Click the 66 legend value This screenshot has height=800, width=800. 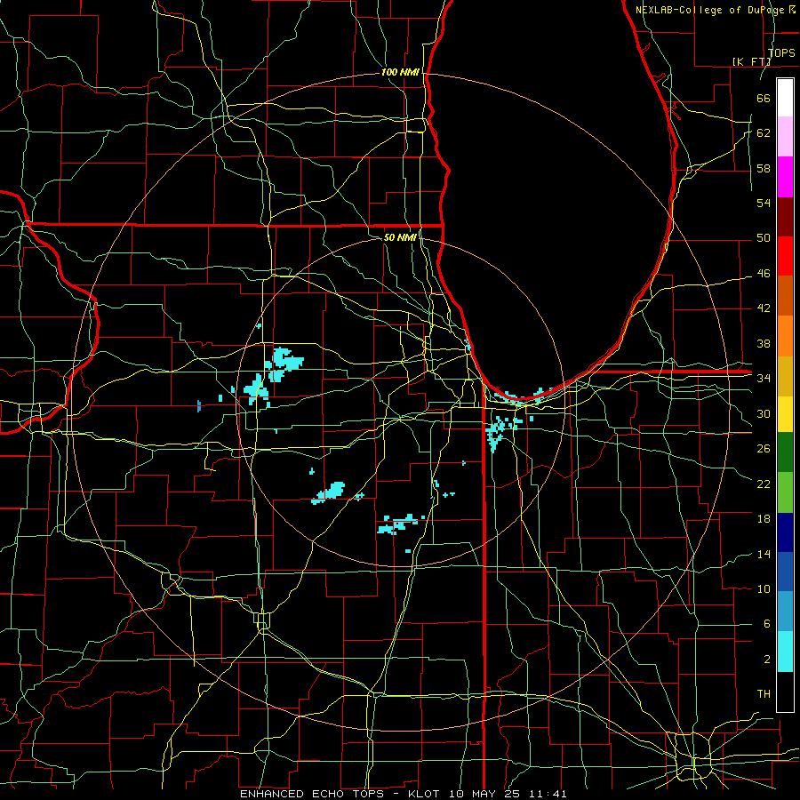[x=764, y=99]
